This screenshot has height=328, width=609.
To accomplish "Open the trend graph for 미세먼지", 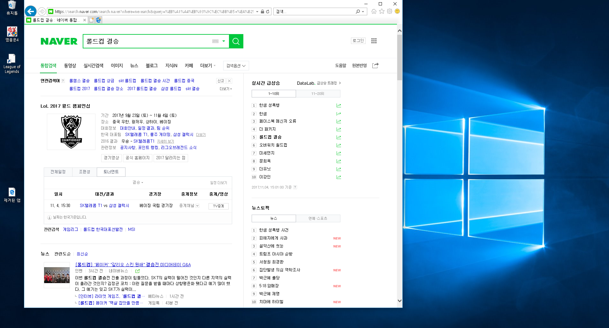I will click(339, 153).
